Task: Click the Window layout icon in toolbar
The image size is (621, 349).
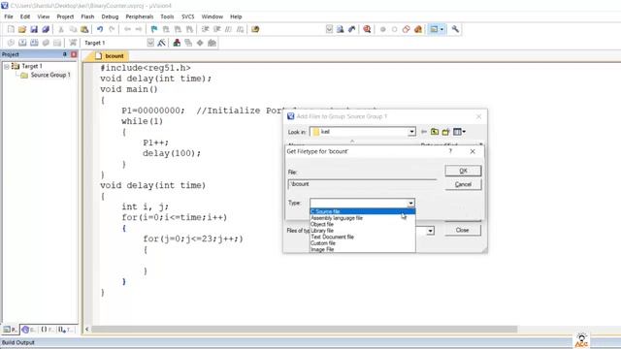Action: [434, 29]
